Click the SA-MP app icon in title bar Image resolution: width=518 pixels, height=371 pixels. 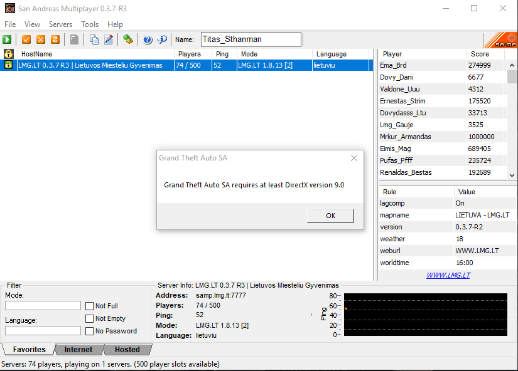tap(10, 8)
